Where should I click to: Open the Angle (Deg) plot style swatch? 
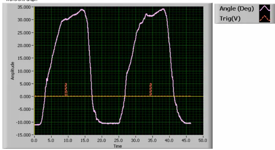coord(264,9)
